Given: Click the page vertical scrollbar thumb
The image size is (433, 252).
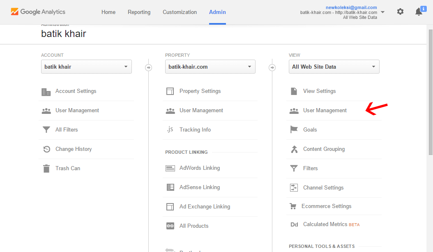Looking at the screenshot, I should (431, 92).
